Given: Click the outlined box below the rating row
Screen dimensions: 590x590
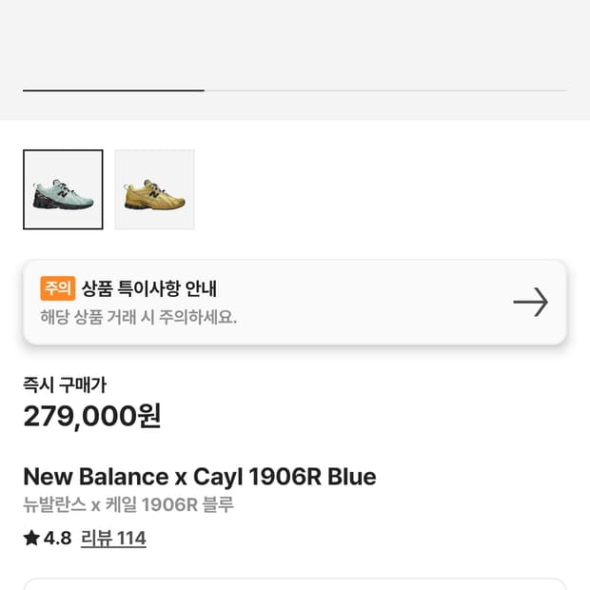Looking at the screenshot, I should pyautogui.click(x=295, y=583).
